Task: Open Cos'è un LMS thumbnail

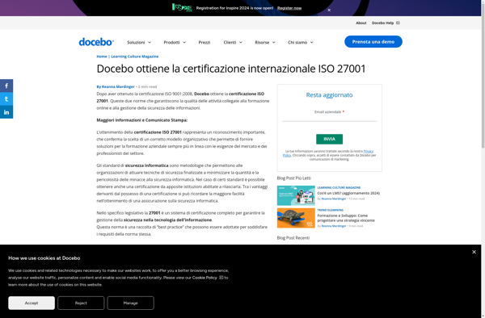Action: point(296,195)
